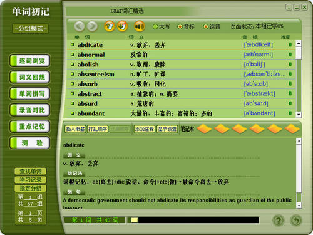
Task: Click the bullet icon beside abstract
Action: pyautogui.click(x=73, y=93)
